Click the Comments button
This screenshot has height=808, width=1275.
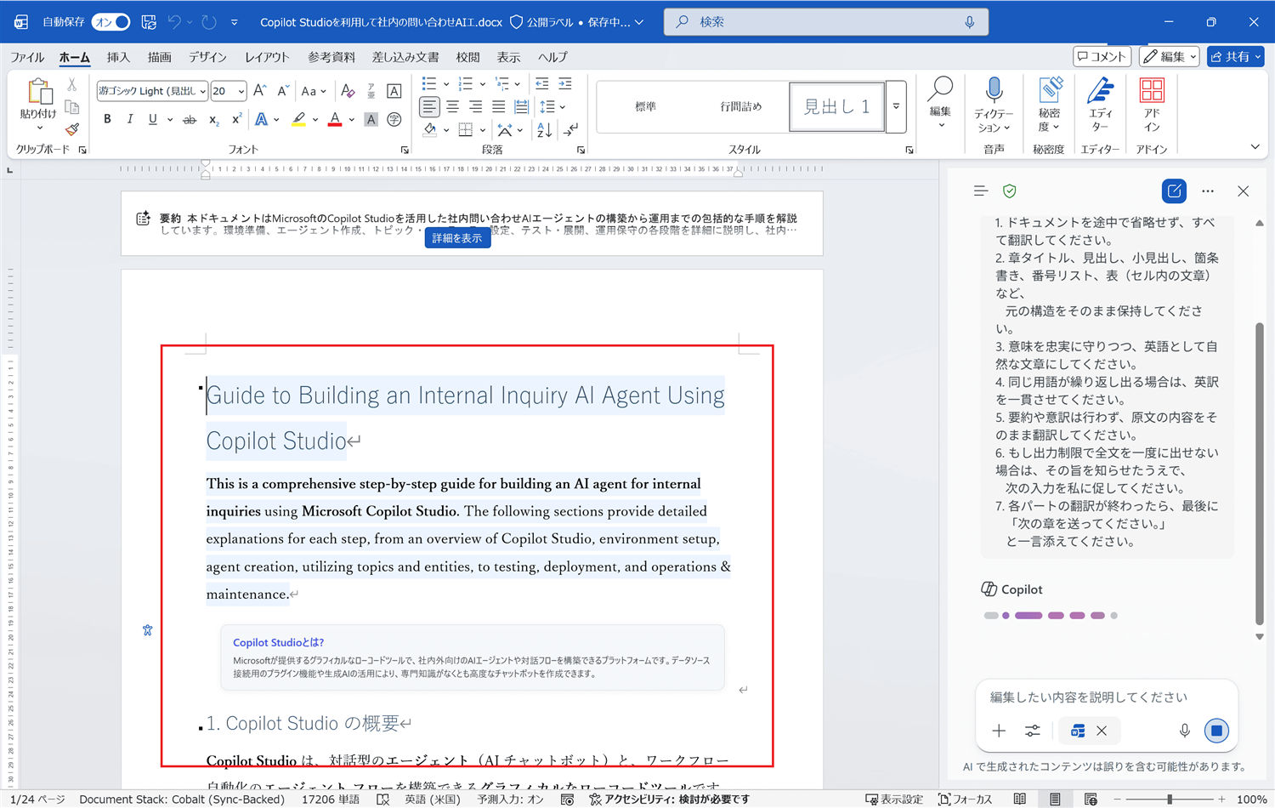coord(1102,56)
